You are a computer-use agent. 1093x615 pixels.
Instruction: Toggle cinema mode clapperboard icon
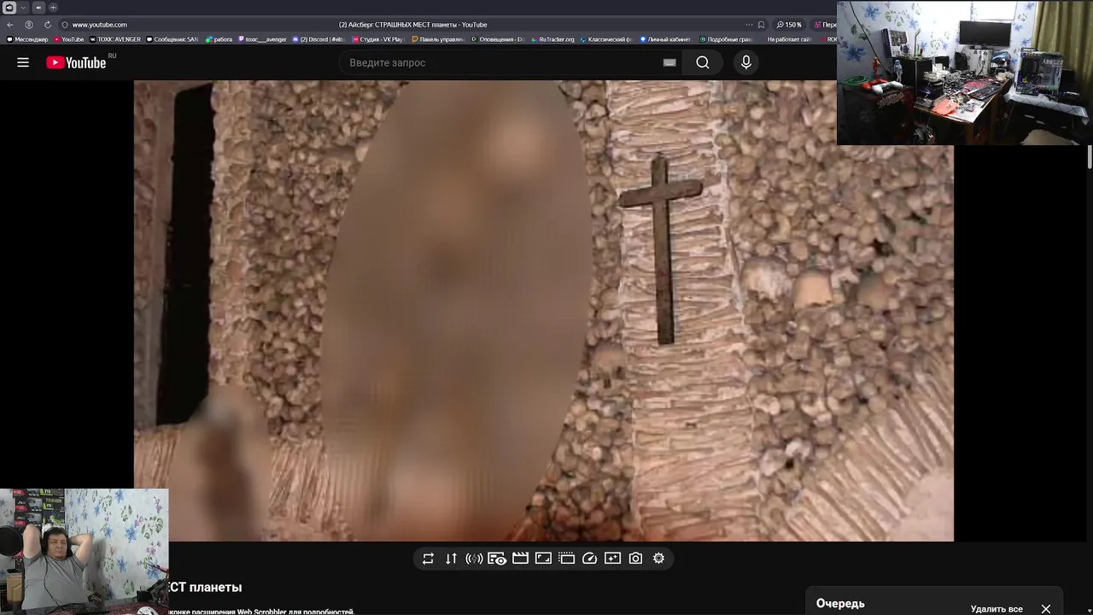point(520,559)
